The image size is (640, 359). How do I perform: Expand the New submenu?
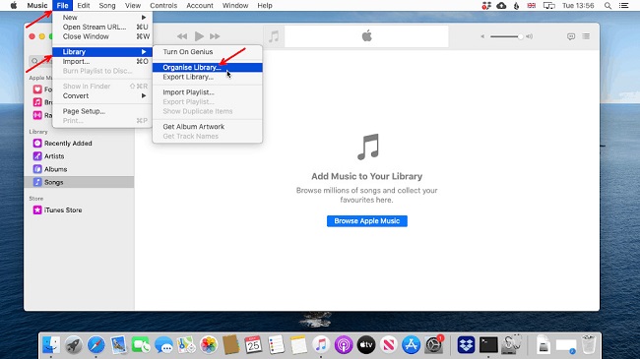[x=102, y=18]
